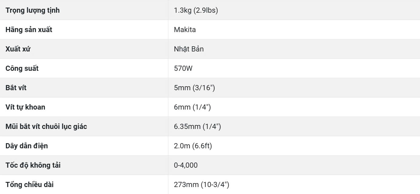The height and width of the screenshot is (194, 420).
Task: Click the Công suất label
Action: coord(22,68)
